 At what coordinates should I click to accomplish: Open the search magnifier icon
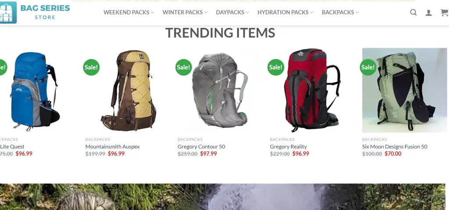point(413,12)
